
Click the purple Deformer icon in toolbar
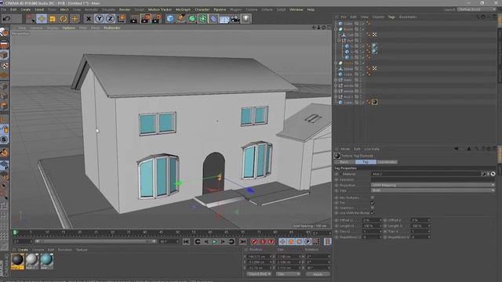pyautogui.click(x=213, y=19)
